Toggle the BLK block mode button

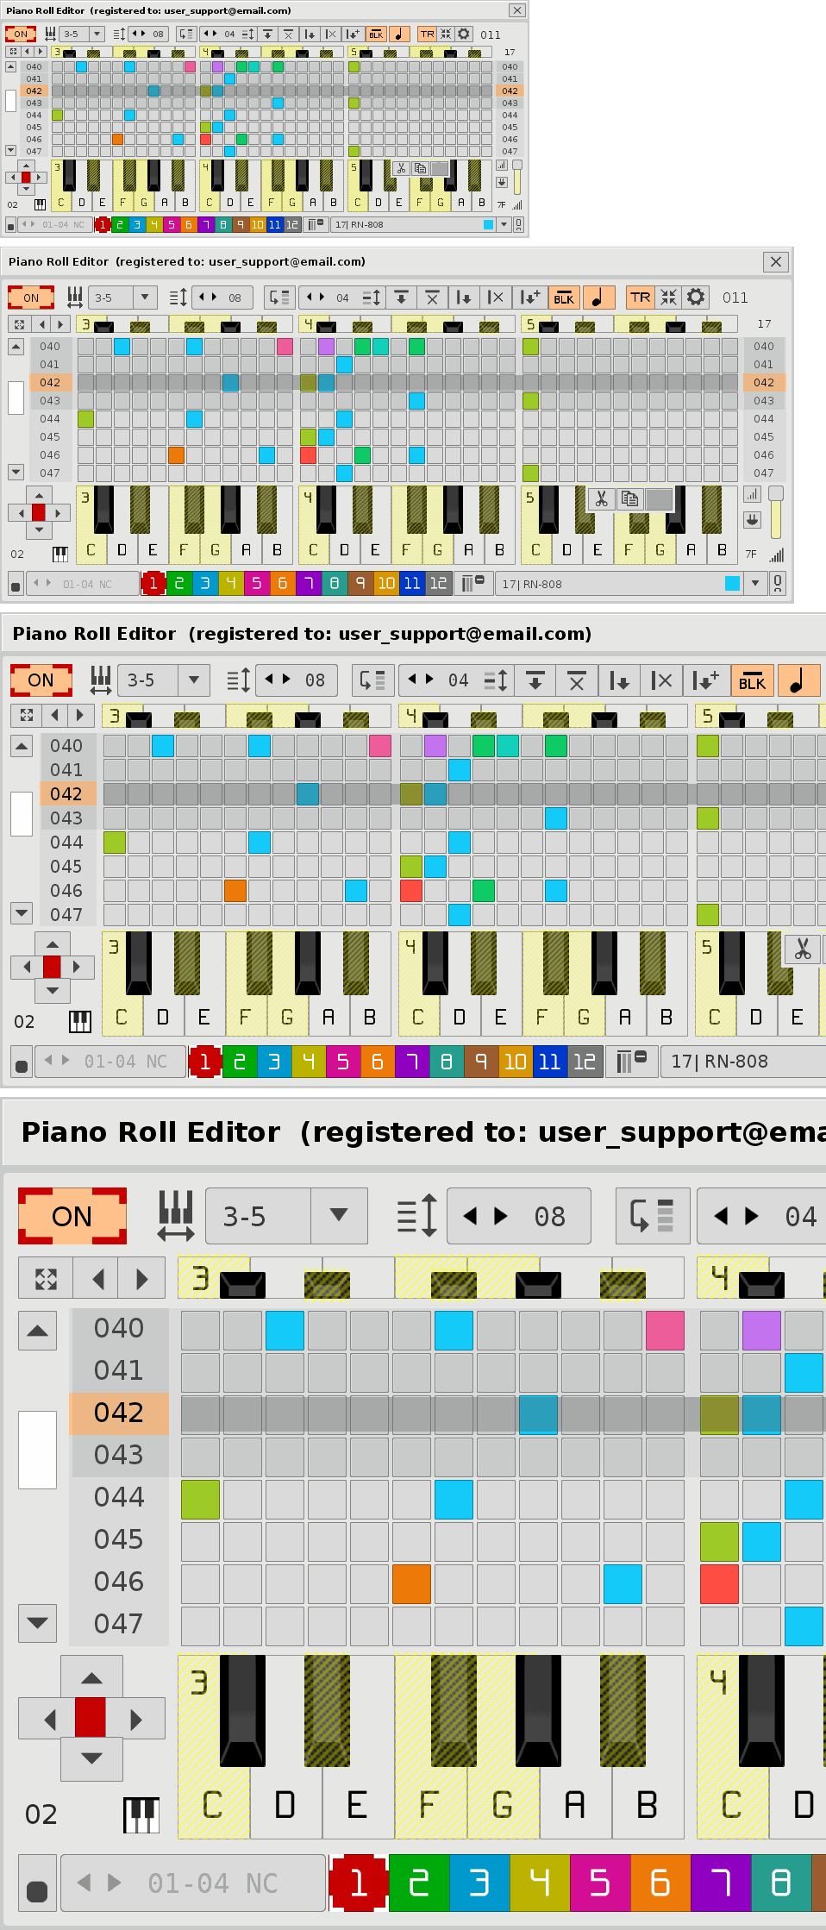tap(564, 298)
